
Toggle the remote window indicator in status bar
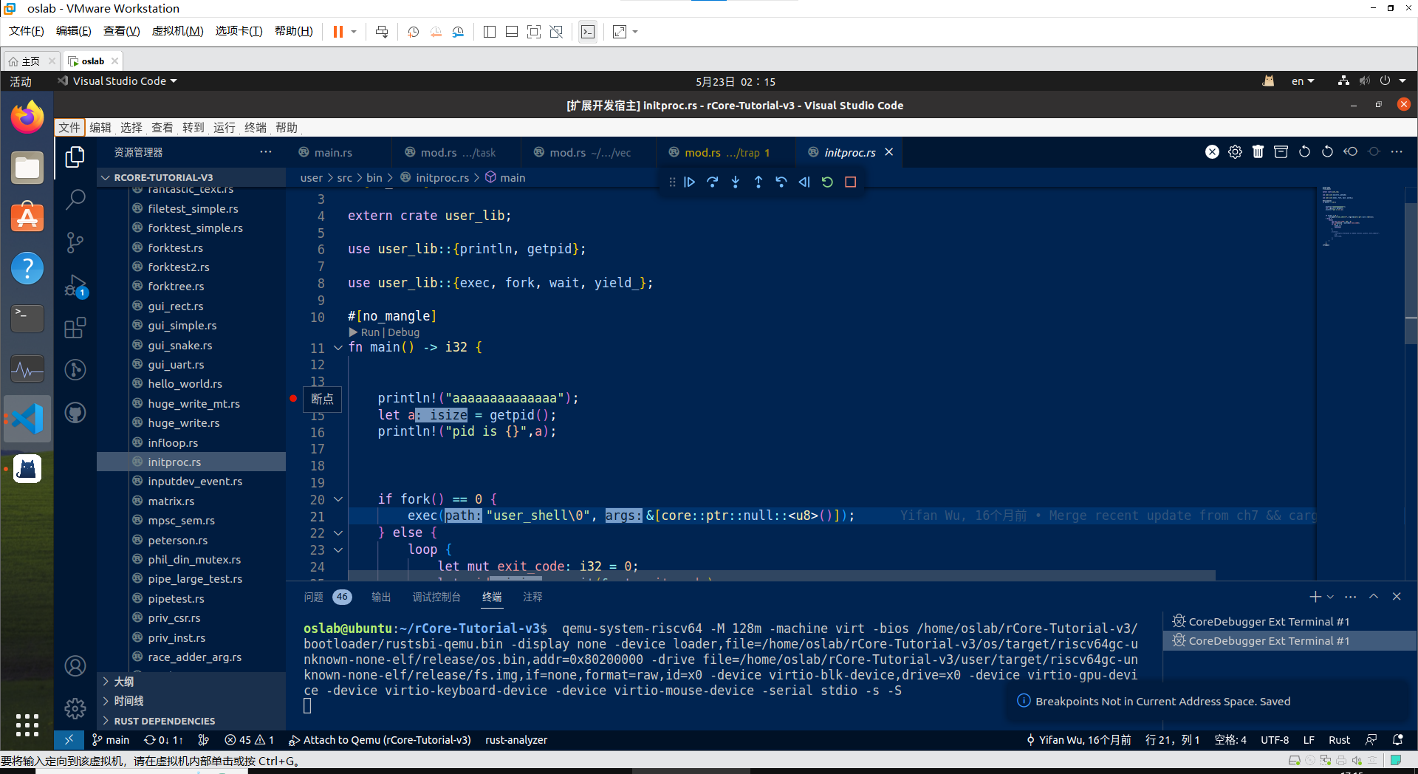[69, 739]
